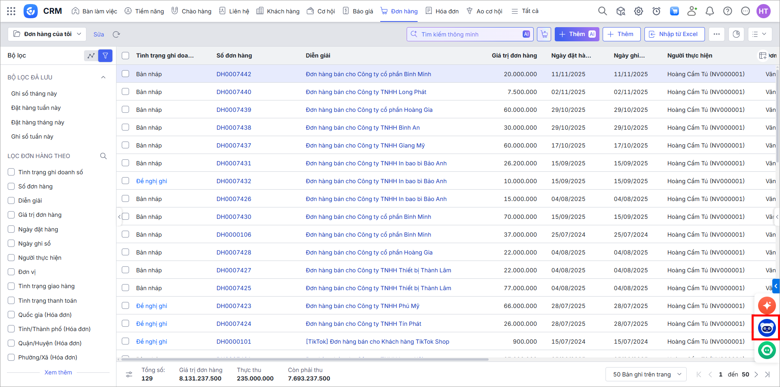The height and width of the screenshot is (387, 780).
Task: Open the 50 Bản ghi trên trang dropdown
Action: (646, 374)
